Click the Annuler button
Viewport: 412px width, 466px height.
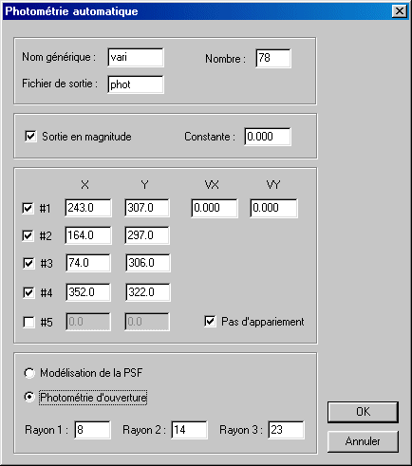point(363,441)
